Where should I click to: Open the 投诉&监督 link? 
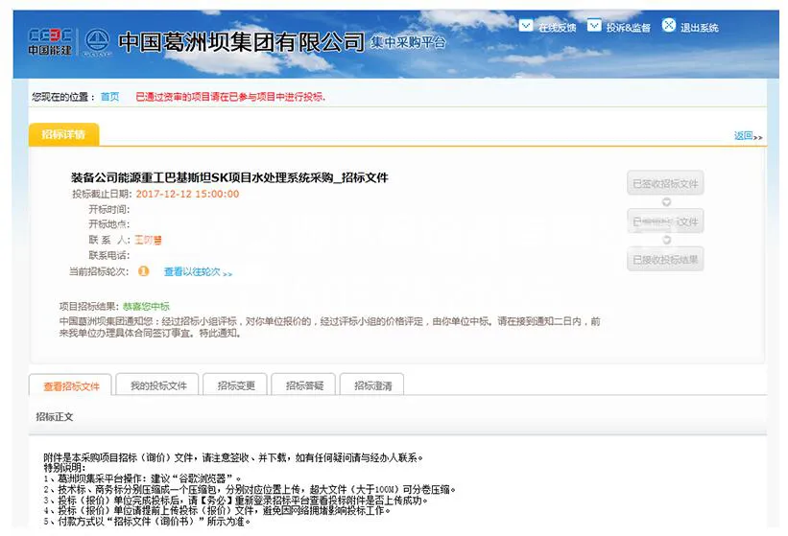(x=628, y=28)
